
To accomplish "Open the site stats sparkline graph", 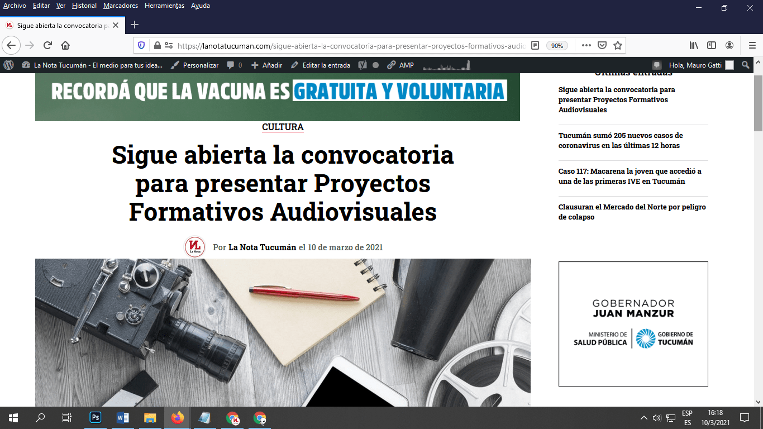I will tap(446, 65).
